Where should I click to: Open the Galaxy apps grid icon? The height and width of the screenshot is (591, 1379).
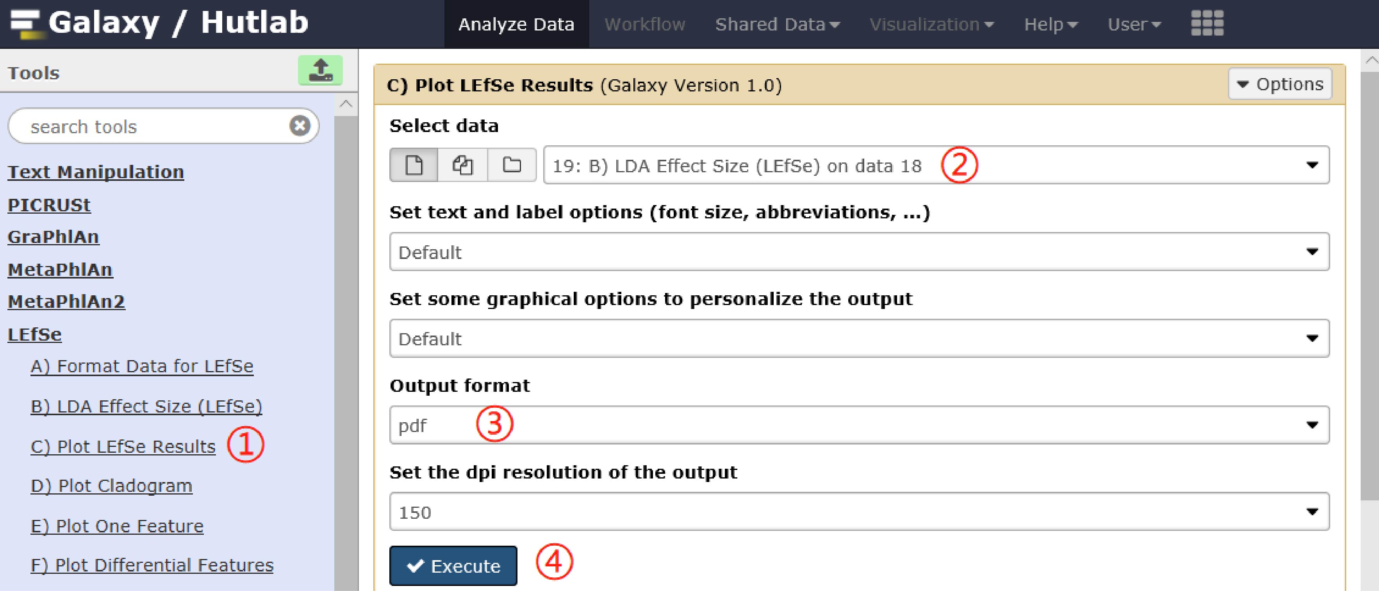(1207, 23)
